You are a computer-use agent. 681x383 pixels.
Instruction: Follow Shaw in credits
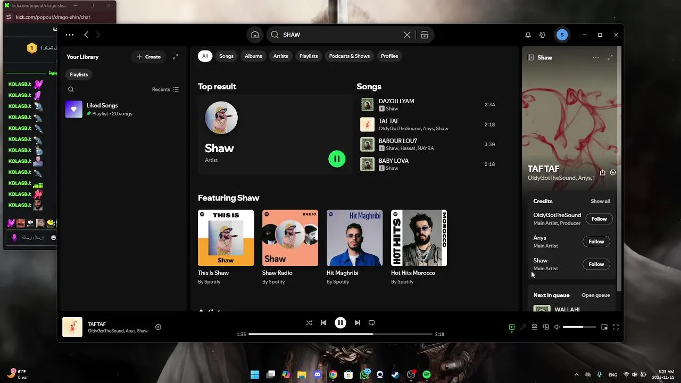[596, 264]
